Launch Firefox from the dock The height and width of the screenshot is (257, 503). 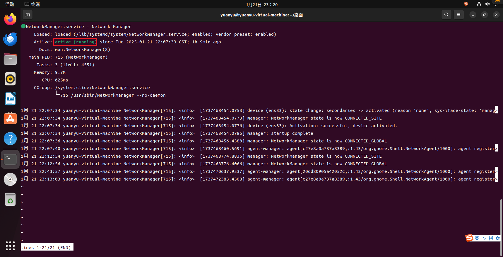(x=10, y=19)
